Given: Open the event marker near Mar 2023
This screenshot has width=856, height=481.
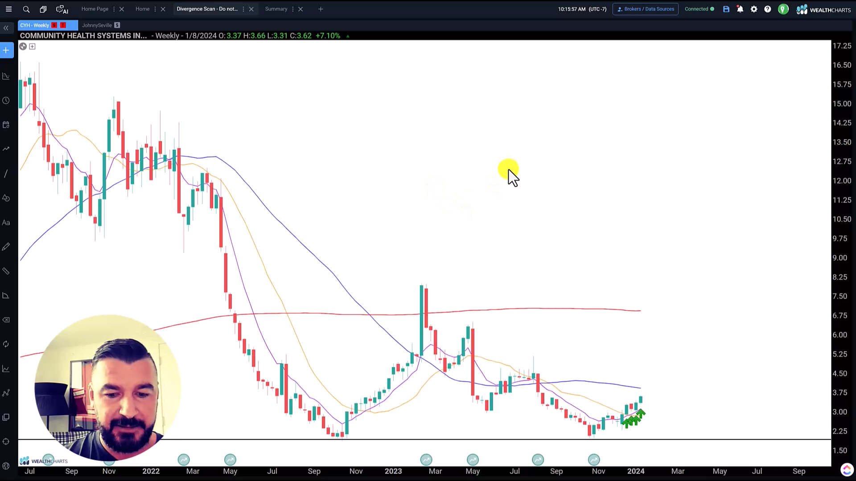Looking at the screenshot, I should [426, 460].
